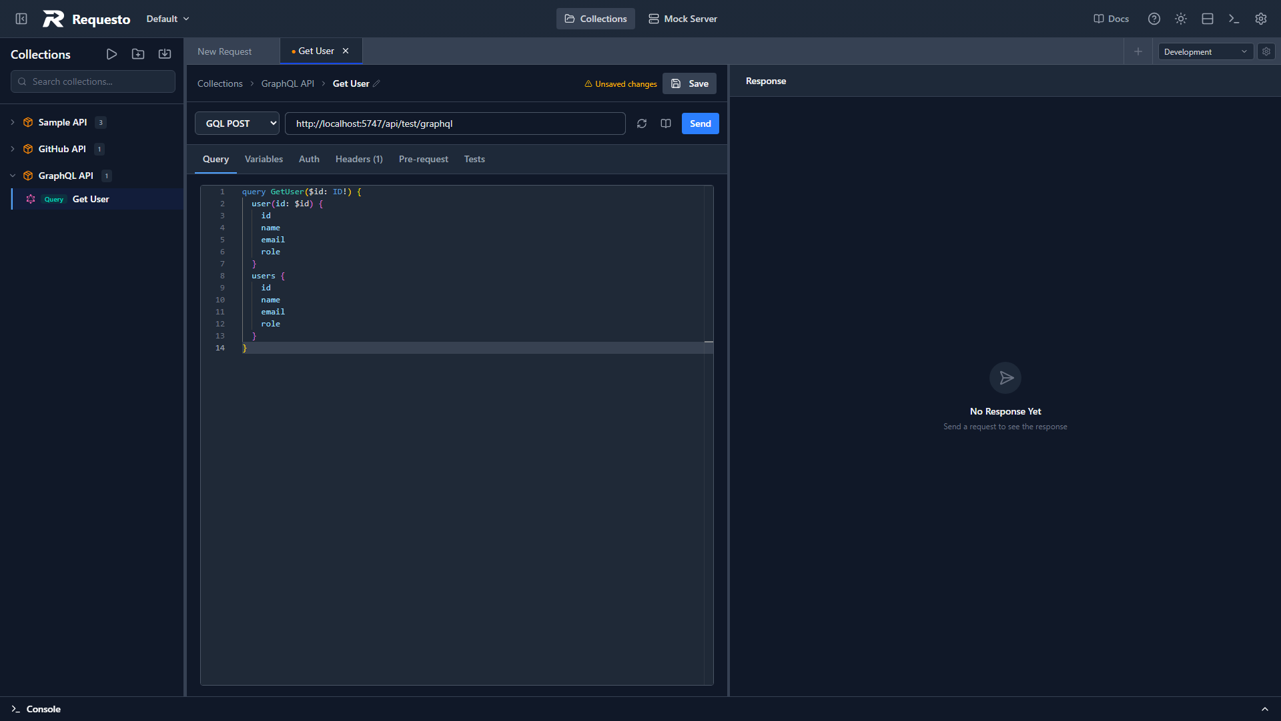Open environment settings gear next to Development

tap(1266, 51)
